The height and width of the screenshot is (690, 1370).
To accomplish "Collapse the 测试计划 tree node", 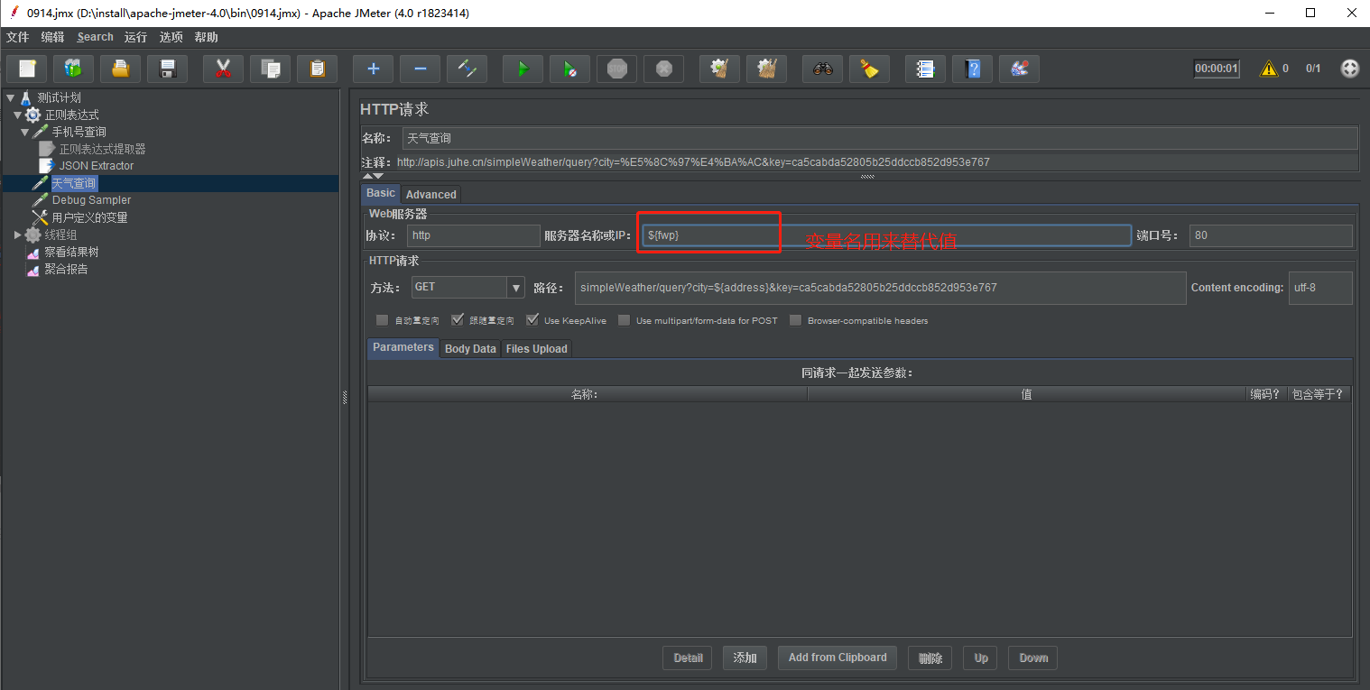I will 10,97.
